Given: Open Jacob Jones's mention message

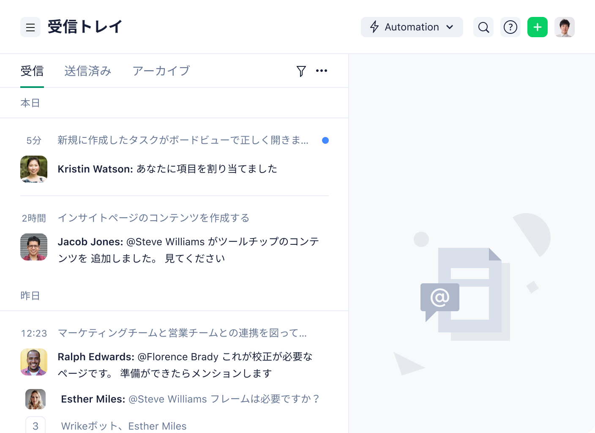Looking at the screenshot, I should click(x=188, y=250).
